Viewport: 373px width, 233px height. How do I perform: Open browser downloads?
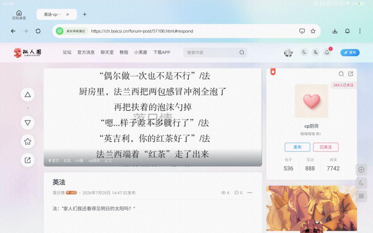click(335, 31)
